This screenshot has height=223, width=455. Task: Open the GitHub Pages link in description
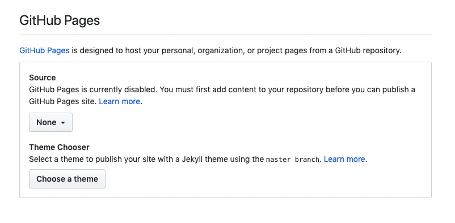[x=44, y=50]
